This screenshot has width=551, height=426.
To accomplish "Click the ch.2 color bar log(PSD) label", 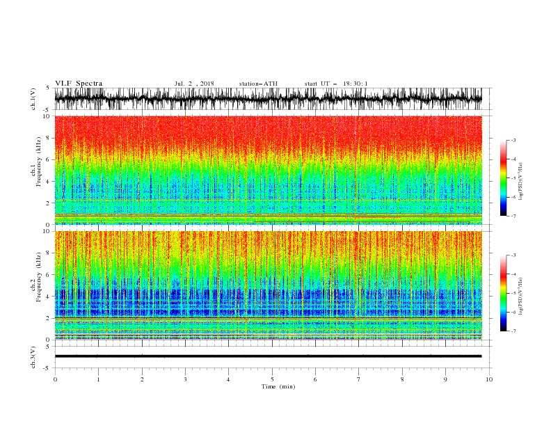I will pos(520,297).
